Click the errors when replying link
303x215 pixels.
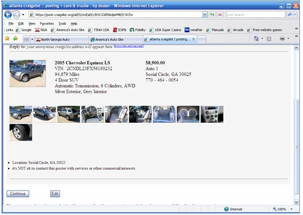[x=128, y=46]
